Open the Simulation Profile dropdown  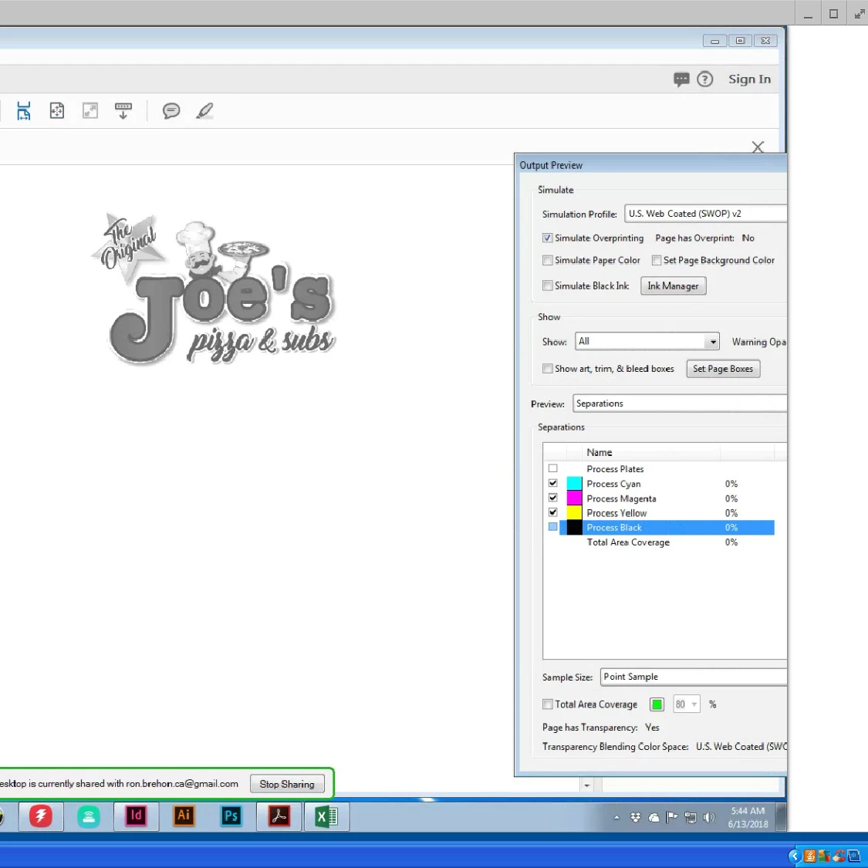[705, 214]
